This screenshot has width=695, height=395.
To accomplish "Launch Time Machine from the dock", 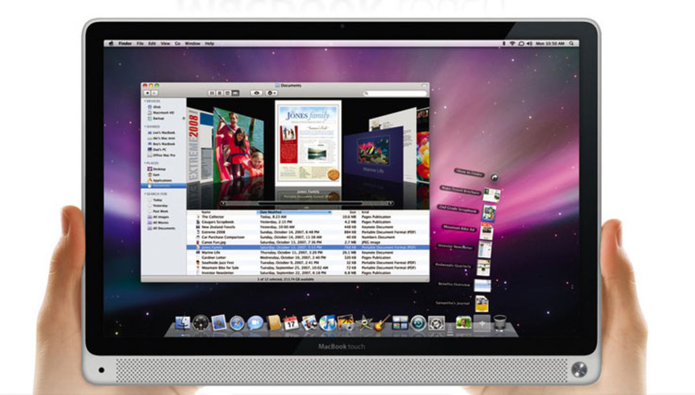I will 418,323.
